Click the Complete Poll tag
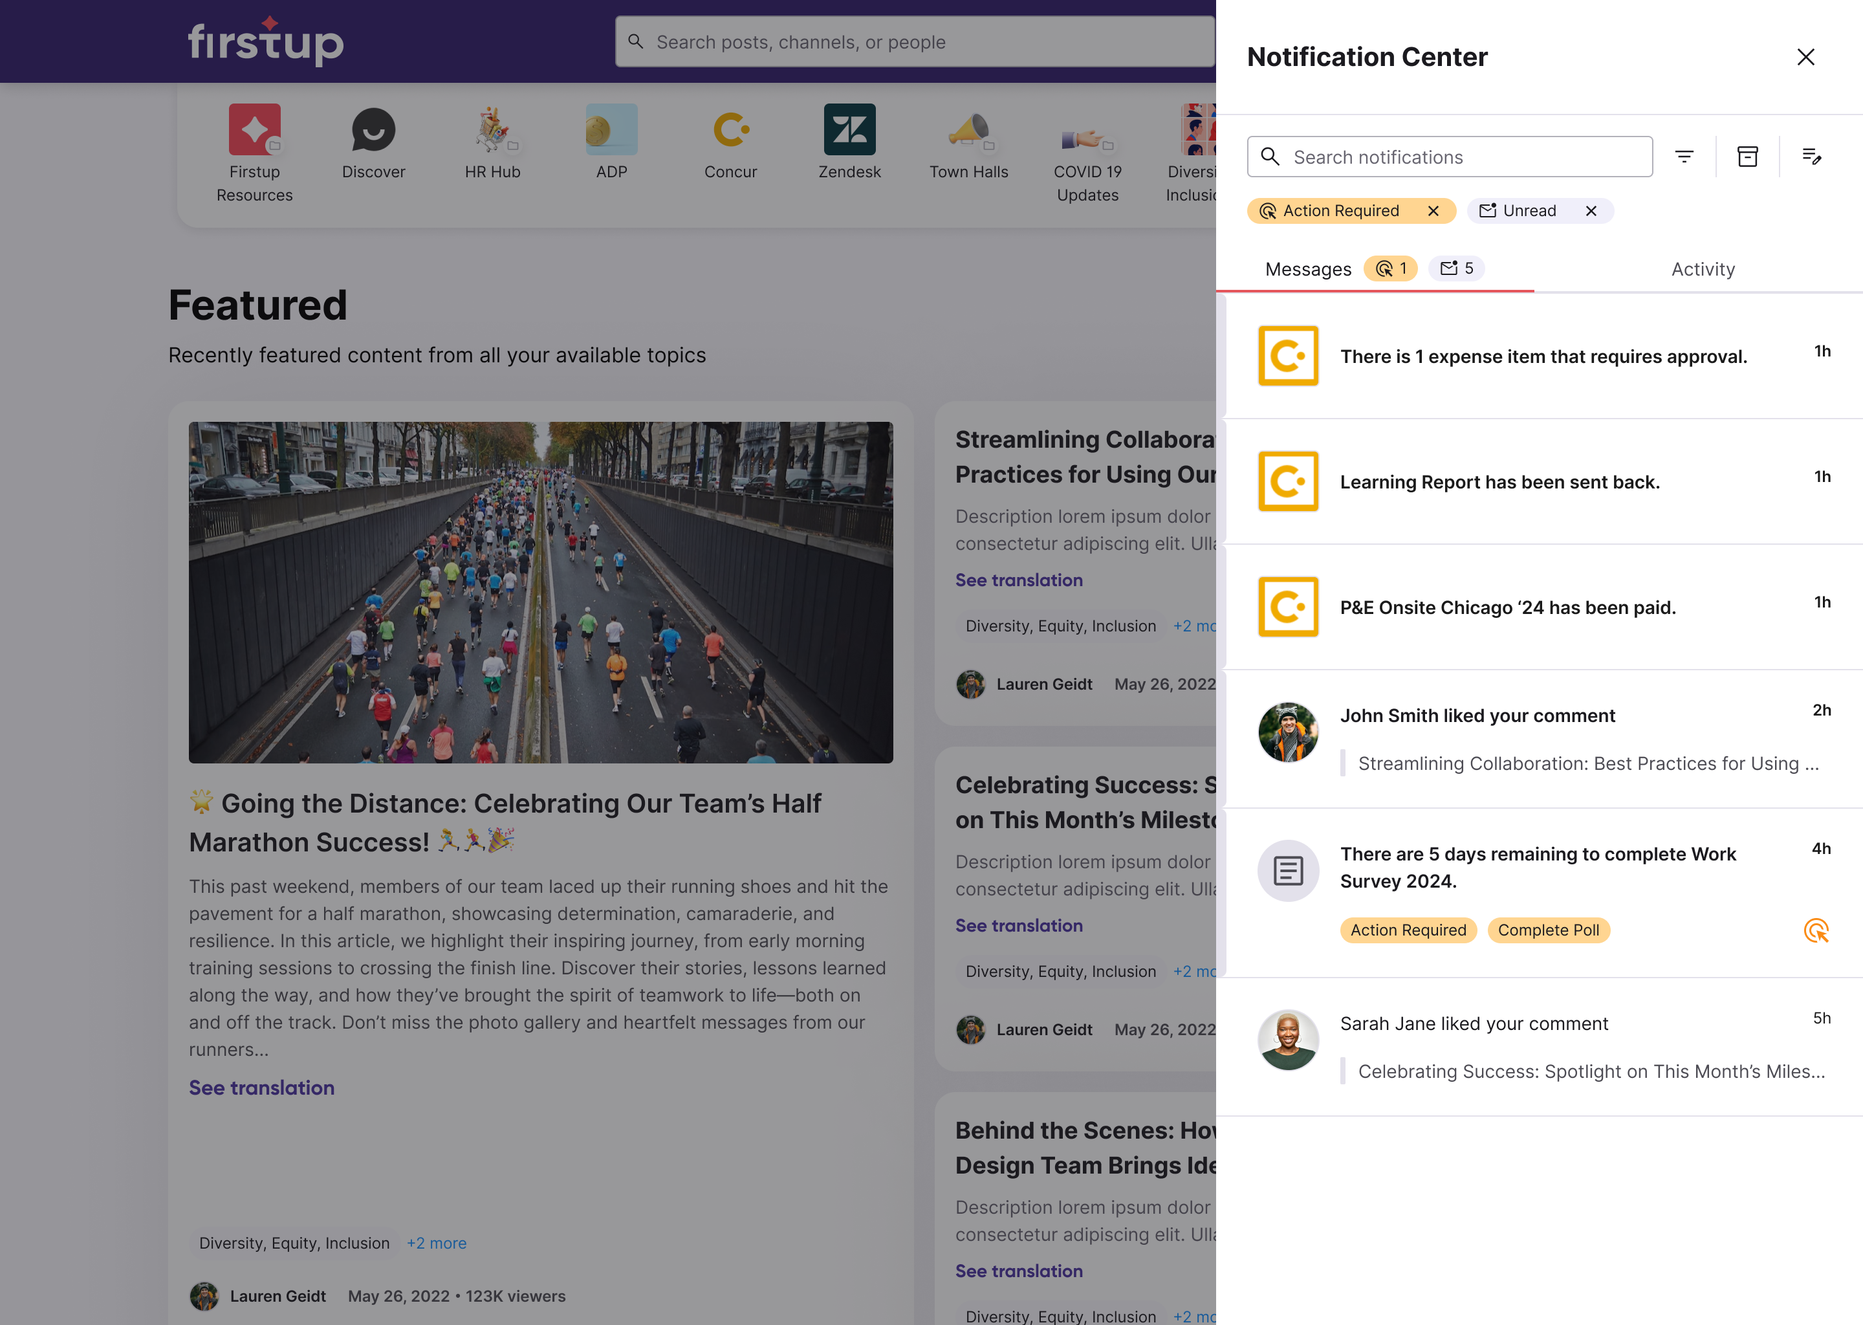The width and height of the screenshot is (1863, 1325). (1548, 930)
